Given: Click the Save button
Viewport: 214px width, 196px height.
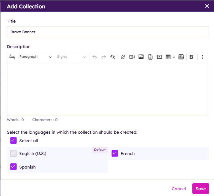Looking at the screenshot, I should coord(200,189).
